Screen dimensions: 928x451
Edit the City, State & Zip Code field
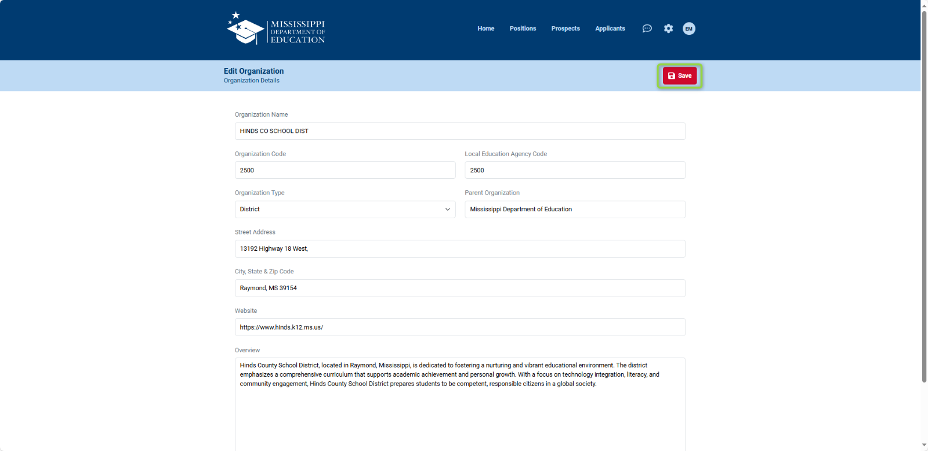pos(460,288)
